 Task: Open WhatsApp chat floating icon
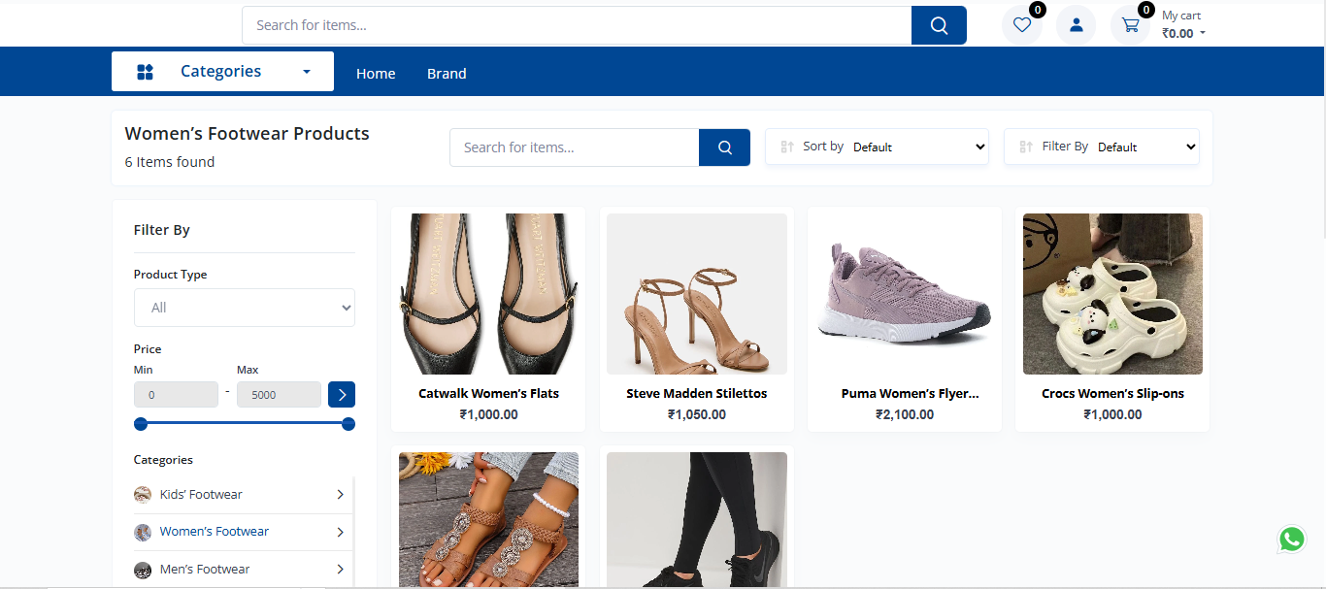click(x=1291, y=539)
